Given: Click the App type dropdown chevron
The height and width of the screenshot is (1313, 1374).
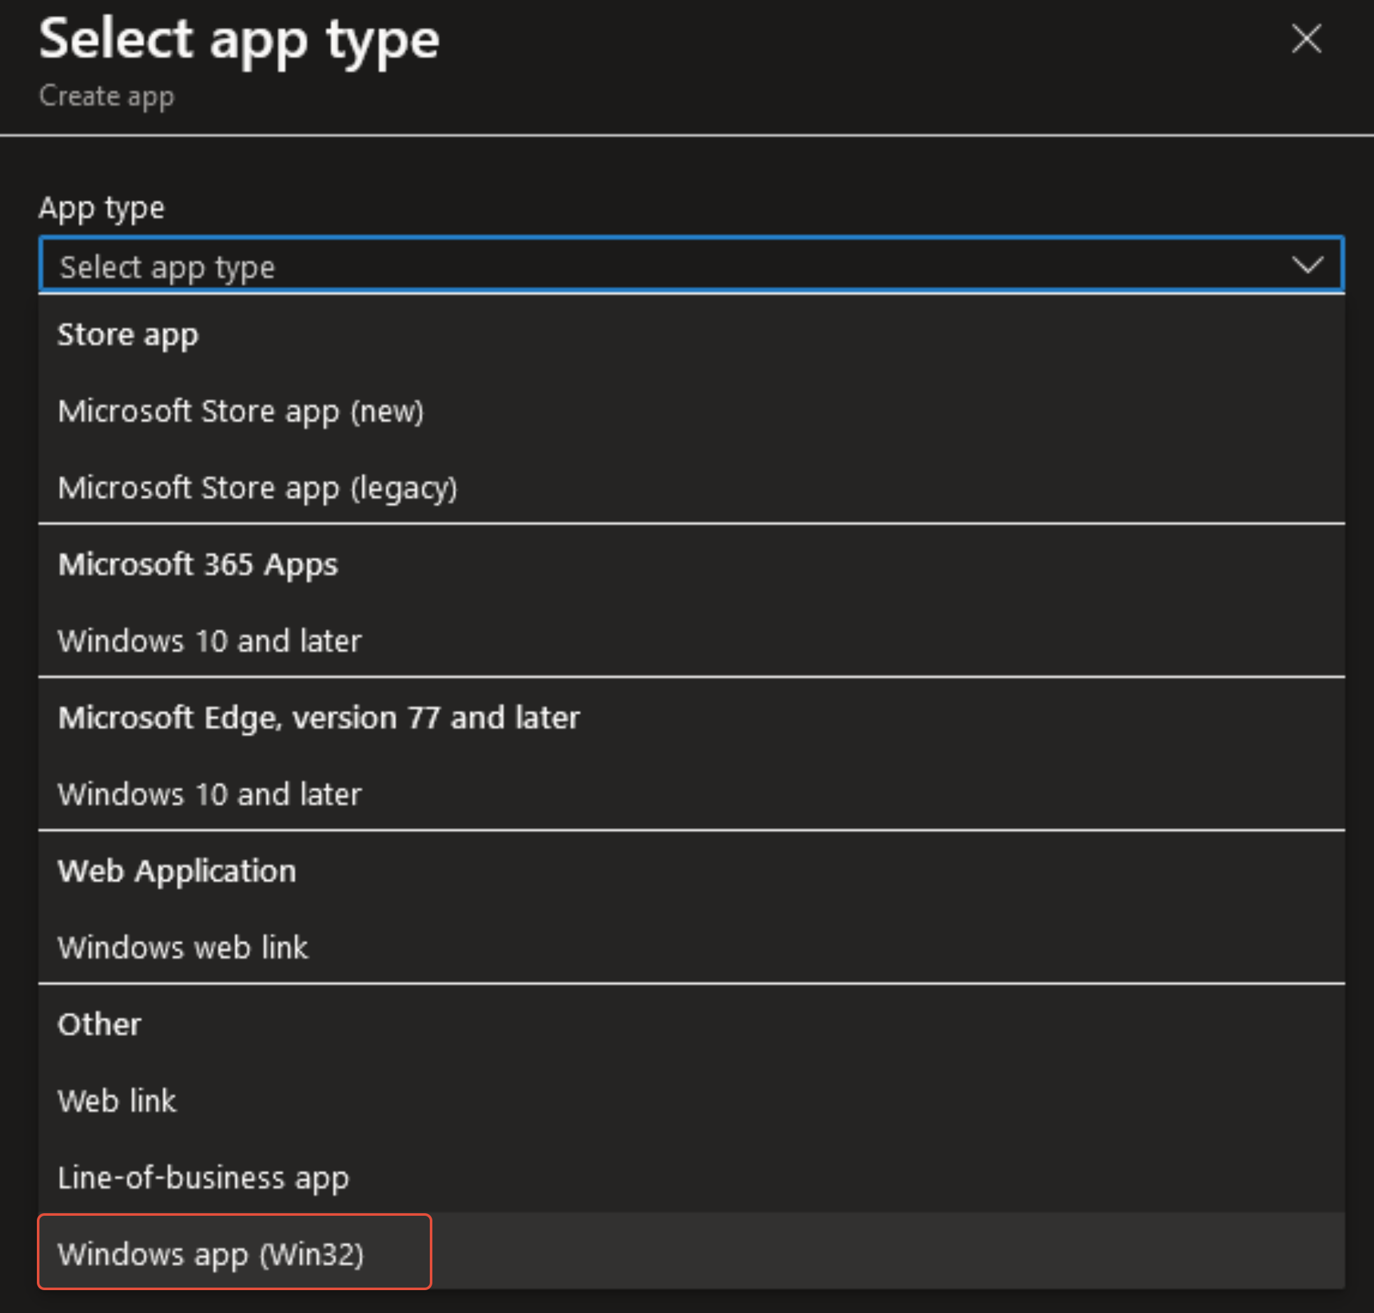Looking at the screenshot, I should tap(1307, 264).
